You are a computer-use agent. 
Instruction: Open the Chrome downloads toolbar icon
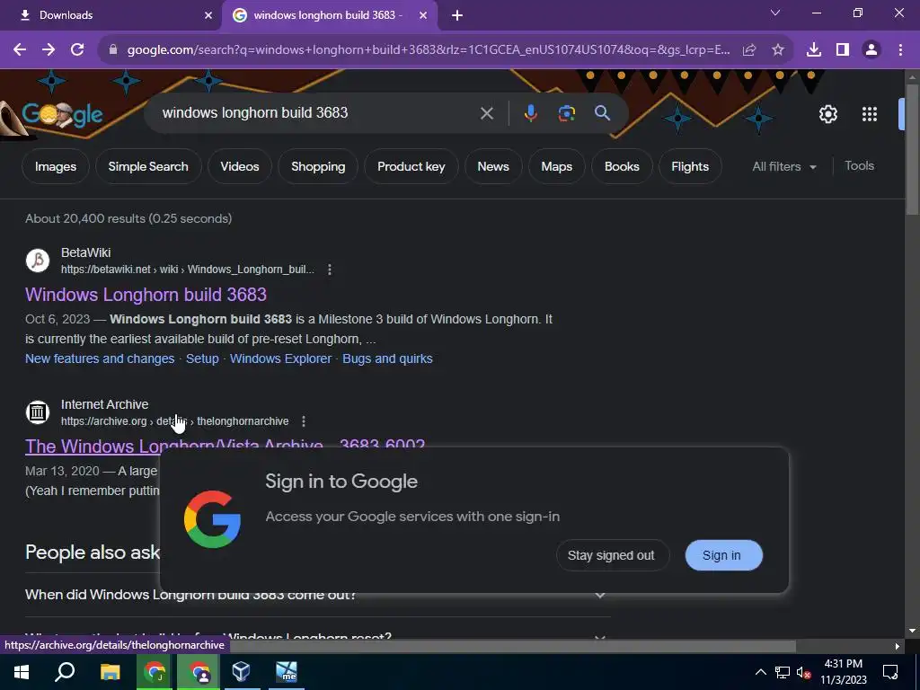tap(813, 50)
